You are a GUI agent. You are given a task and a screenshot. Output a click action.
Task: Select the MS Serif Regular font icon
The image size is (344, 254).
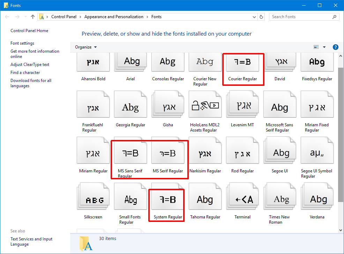(168, 150)
